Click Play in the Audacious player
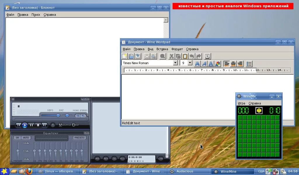Image resolution: width=299 pixels, height=175 pixels. [x=25, y=125]
